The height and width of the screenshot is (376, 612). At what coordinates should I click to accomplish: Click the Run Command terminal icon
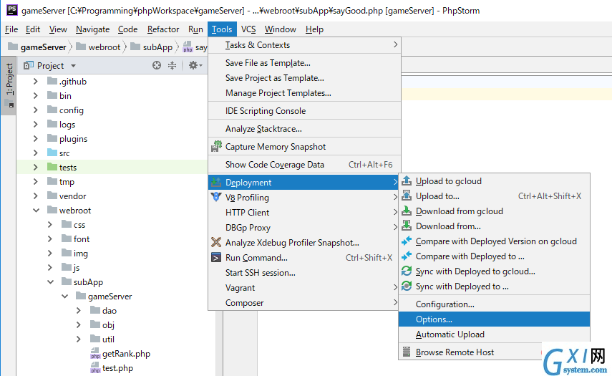[x=216, y=257]
